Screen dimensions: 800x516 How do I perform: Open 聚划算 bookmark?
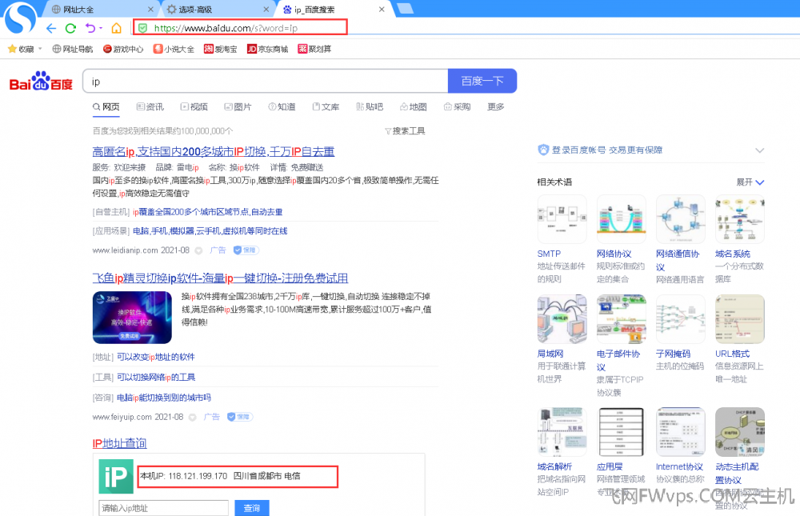click(314, 49)
